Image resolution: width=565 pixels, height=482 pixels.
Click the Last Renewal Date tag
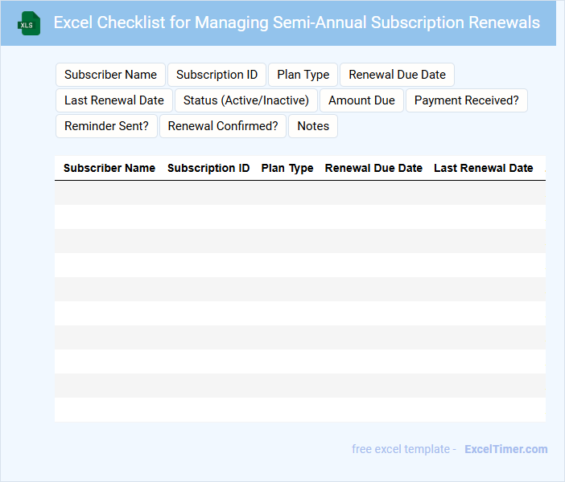(113, 100)
